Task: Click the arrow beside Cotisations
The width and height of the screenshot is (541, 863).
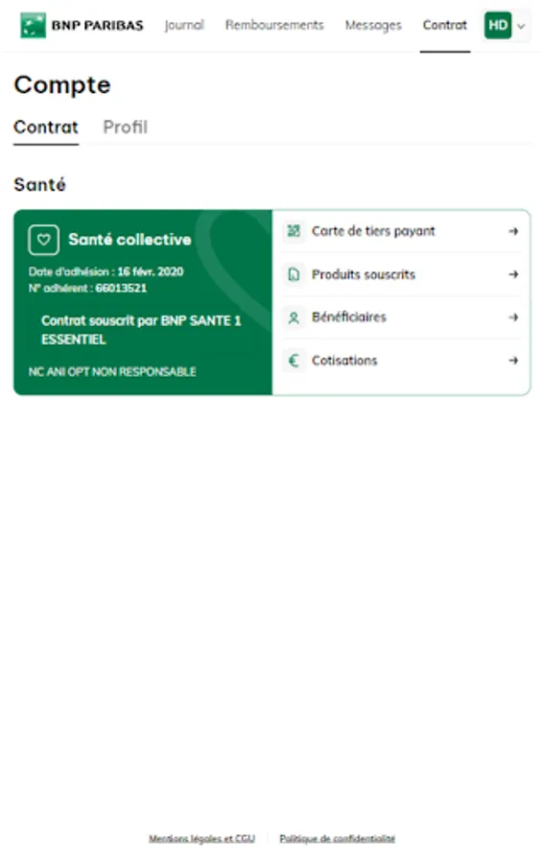Action: pos(513,361)
